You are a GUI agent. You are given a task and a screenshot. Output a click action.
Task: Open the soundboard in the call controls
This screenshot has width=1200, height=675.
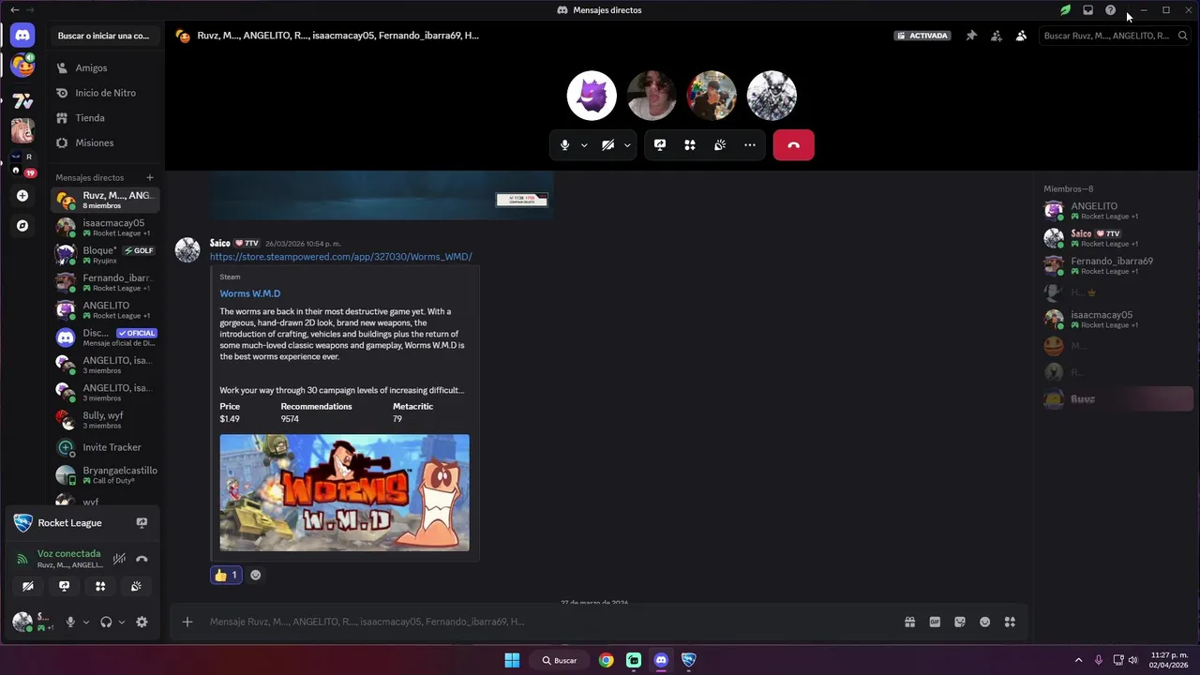(720, 145)
